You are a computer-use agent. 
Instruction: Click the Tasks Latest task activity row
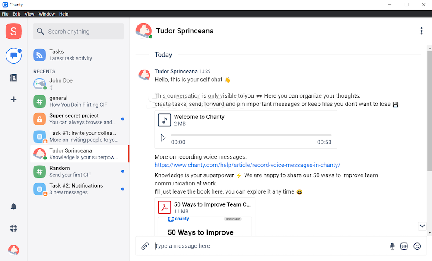pyautogui.click(x=79, y=55)
